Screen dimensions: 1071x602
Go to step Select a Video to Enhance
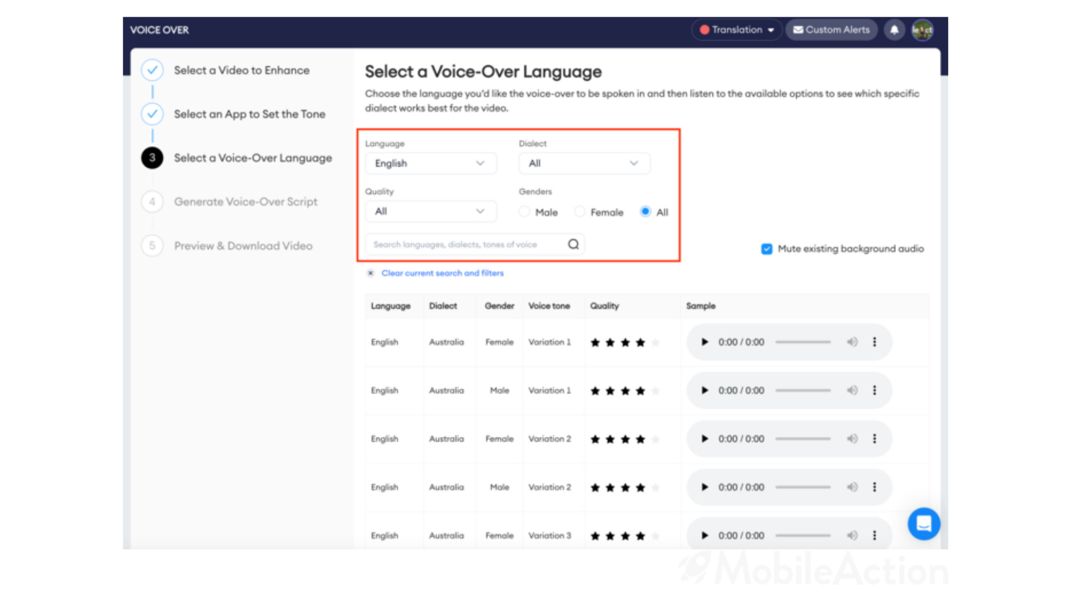point(242,70)
